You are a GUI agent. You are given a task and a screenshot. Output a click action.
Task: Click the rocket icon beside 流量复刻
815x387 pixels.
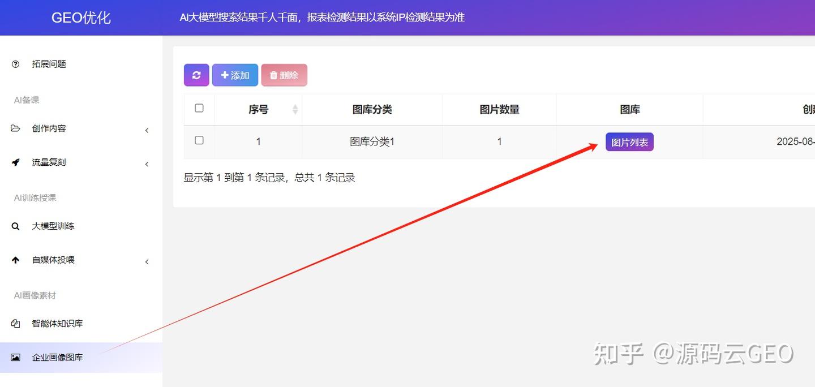(x=15, y=162)
